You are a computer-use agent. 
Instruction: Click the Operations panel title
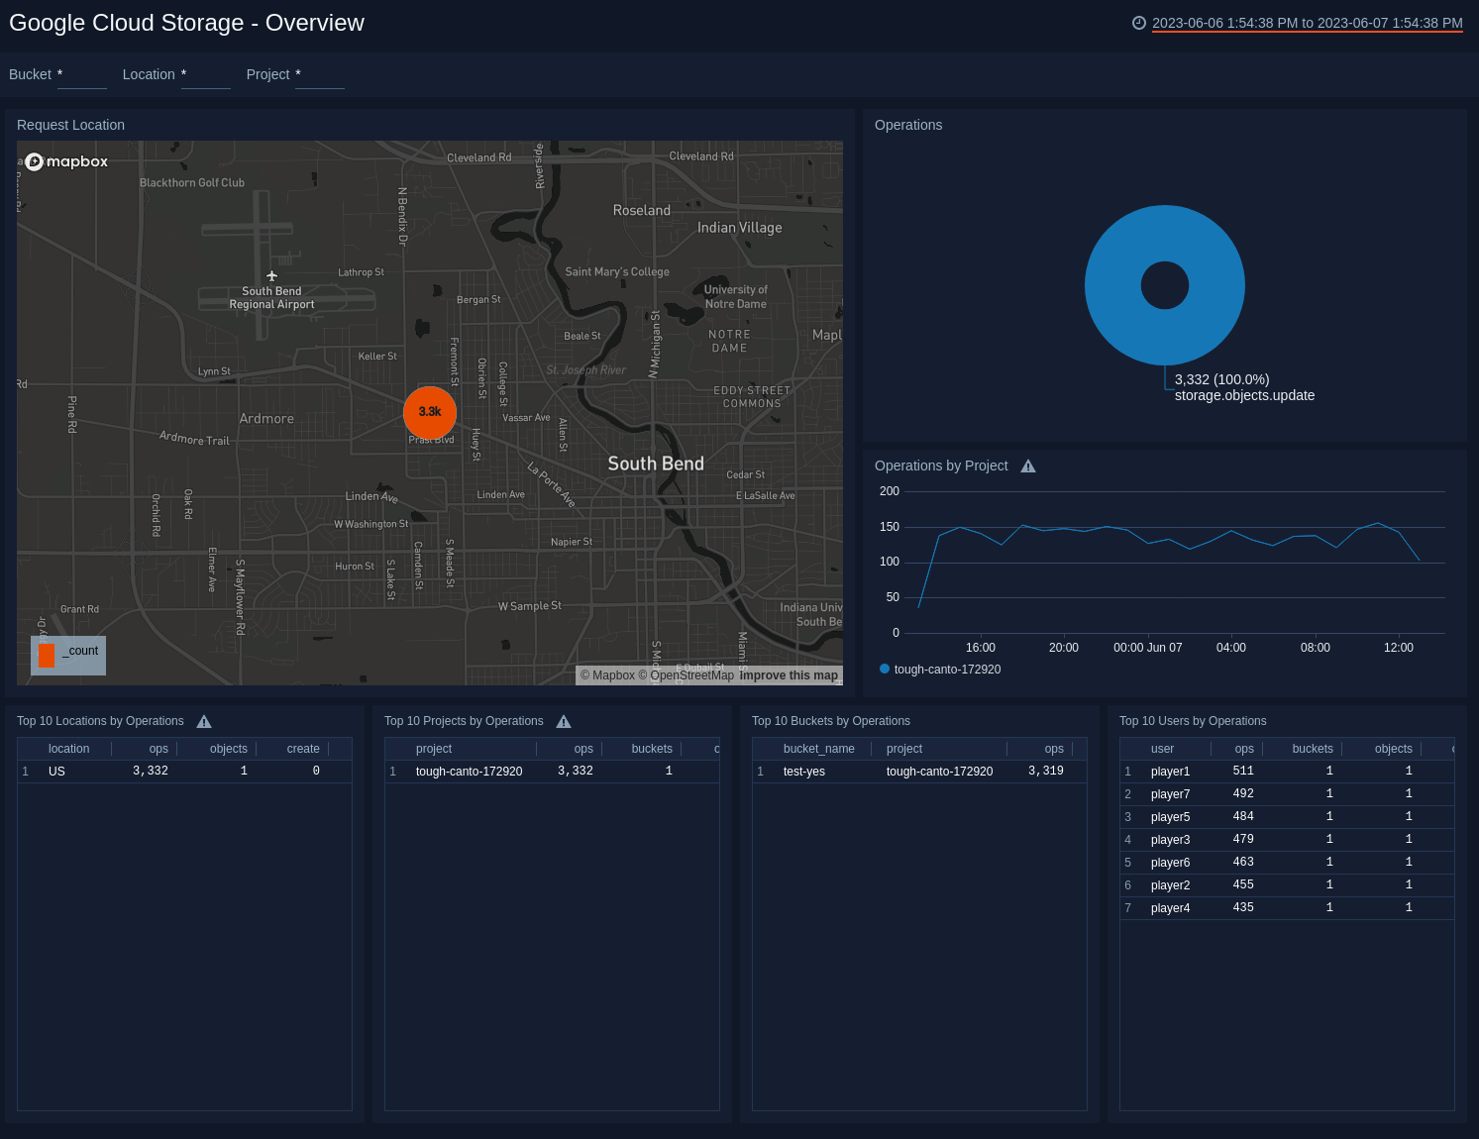pyautogui.click(x=908, y=126)
